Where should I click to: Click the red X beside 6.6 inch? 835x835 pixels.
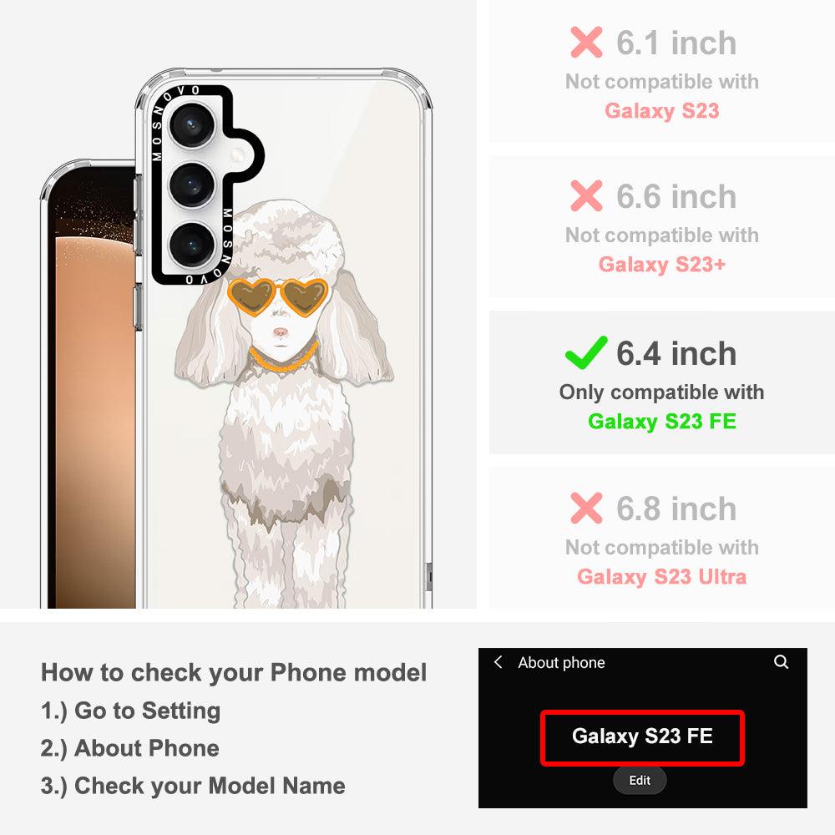click(586, 195)
